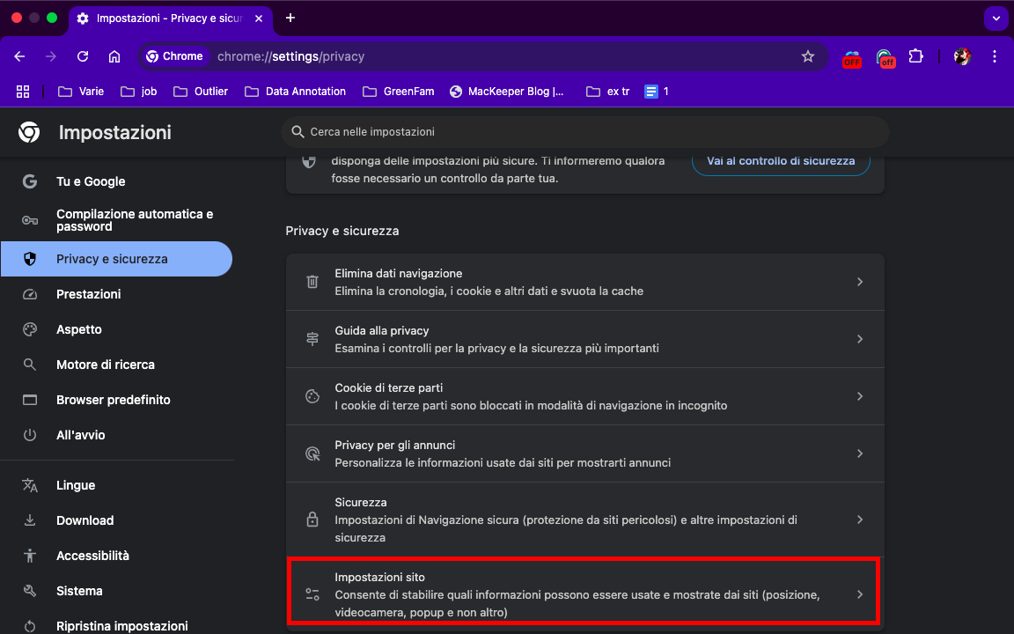Toggle the green extension with off badge
Viewport: 1014px width, 634px height.
885,55
